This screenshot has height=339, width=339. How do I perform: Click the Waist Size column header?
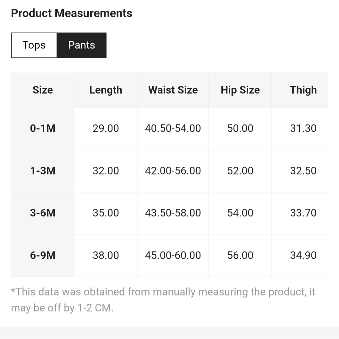coord(173,90)
